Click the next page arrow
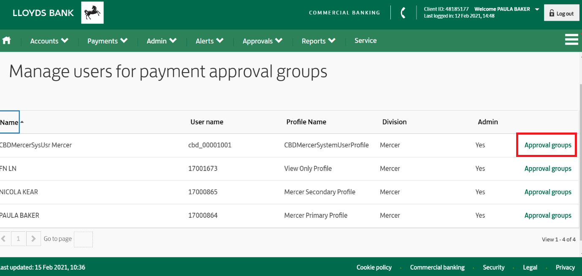The image size is (582, 276). tap(34, 239)
